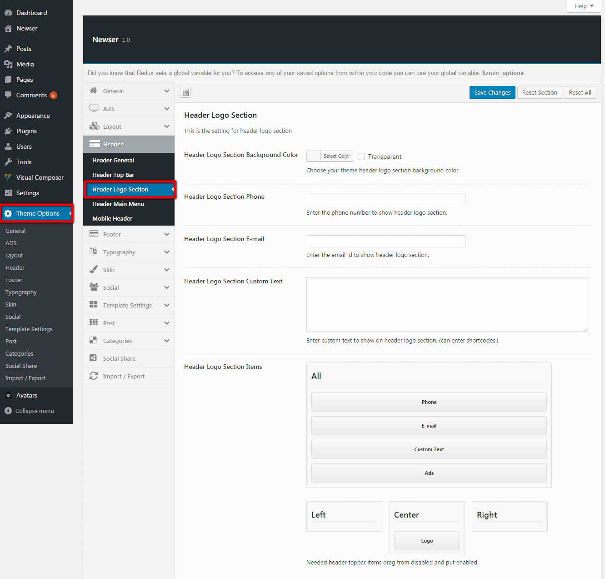Click the Template Settings grid icon
The width and height of the screenshot is (605, 579).
(94, 305)
